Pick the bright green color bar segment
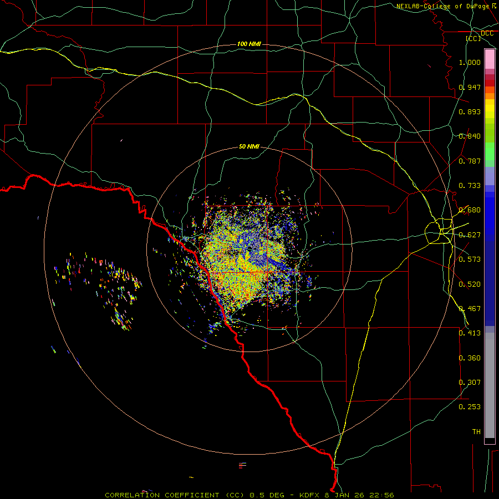Viewport: 499px width, 499px height. [x=490, y=151]
